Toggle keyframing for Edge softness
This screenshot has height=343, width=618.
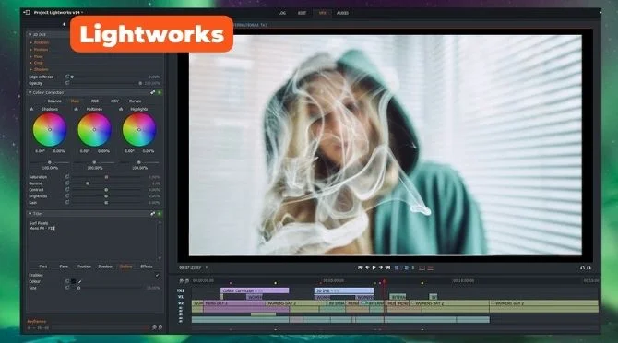point(67,77)
